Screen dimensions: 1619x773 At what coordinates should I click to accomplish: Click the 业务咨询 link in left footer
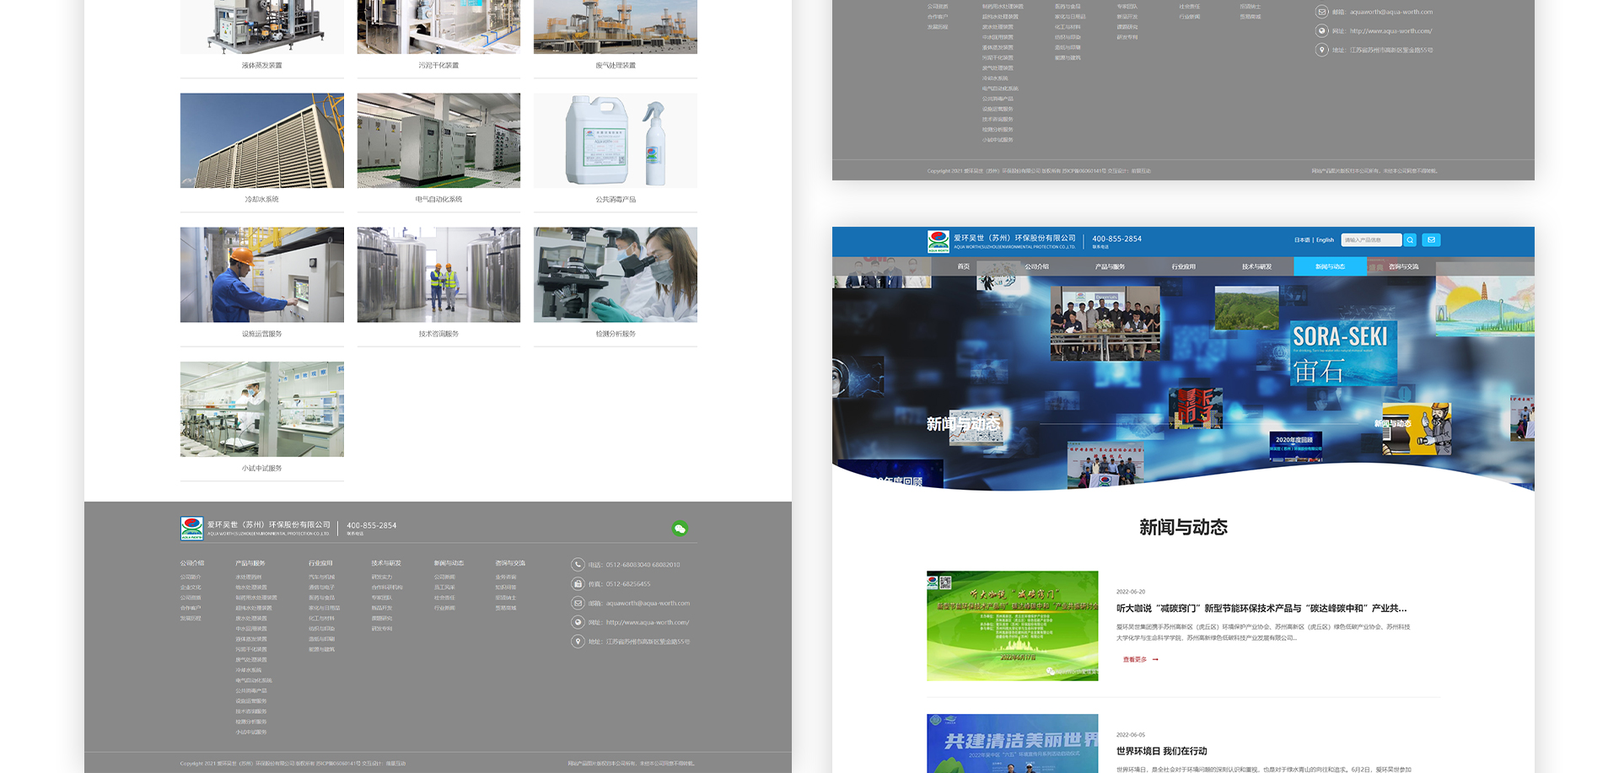[x=506, y=577]
